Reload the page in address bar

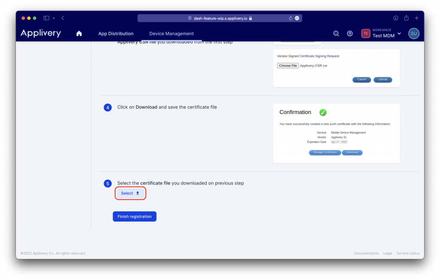tap(290, 18)
